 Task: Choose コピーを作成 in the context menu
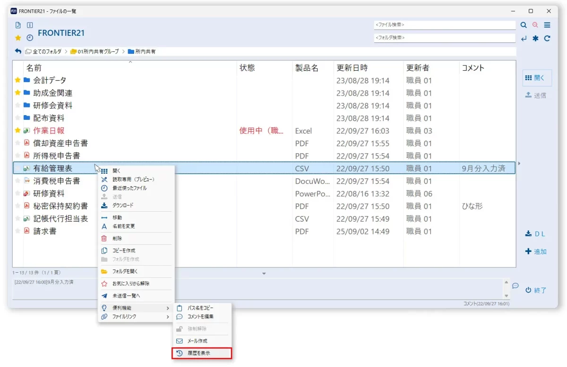pos(136,250)
